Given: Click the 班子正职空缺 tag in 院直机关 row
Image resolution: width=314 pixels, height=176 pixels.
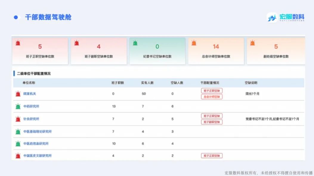Looking at the screenshot, I should pyautogui.click(x=212, y=90).
